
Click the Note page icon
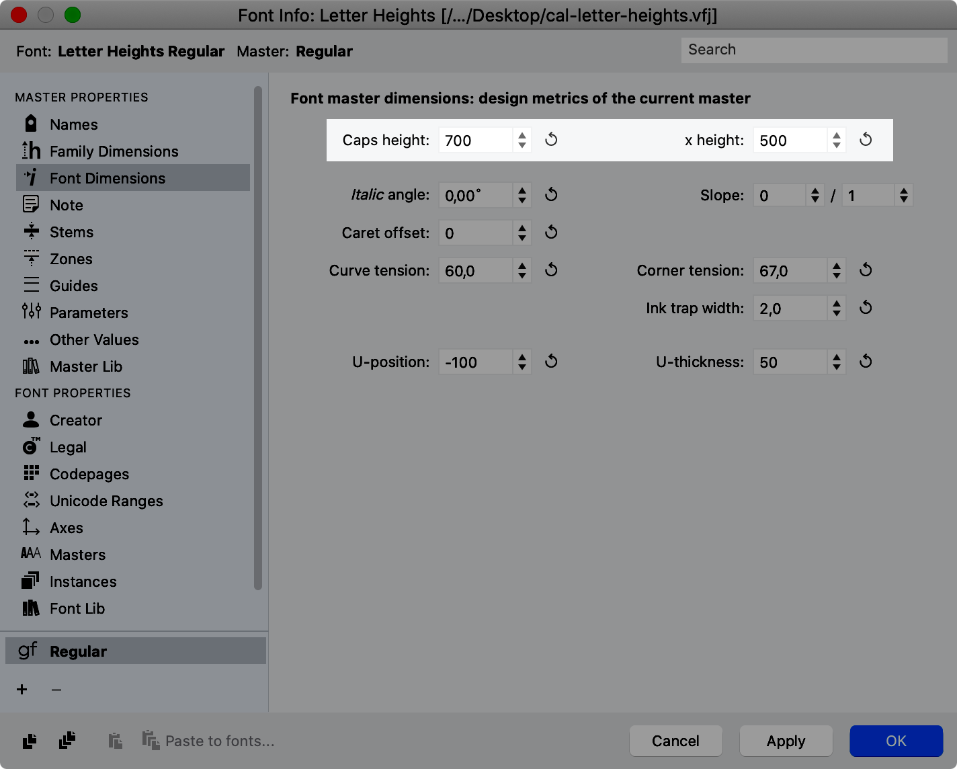pos(31,204)
